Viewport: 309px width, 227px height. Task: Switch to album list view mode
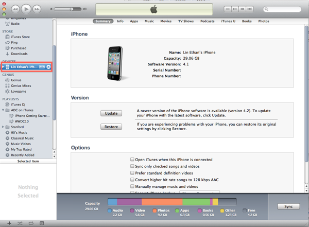(x=235, y=9)
